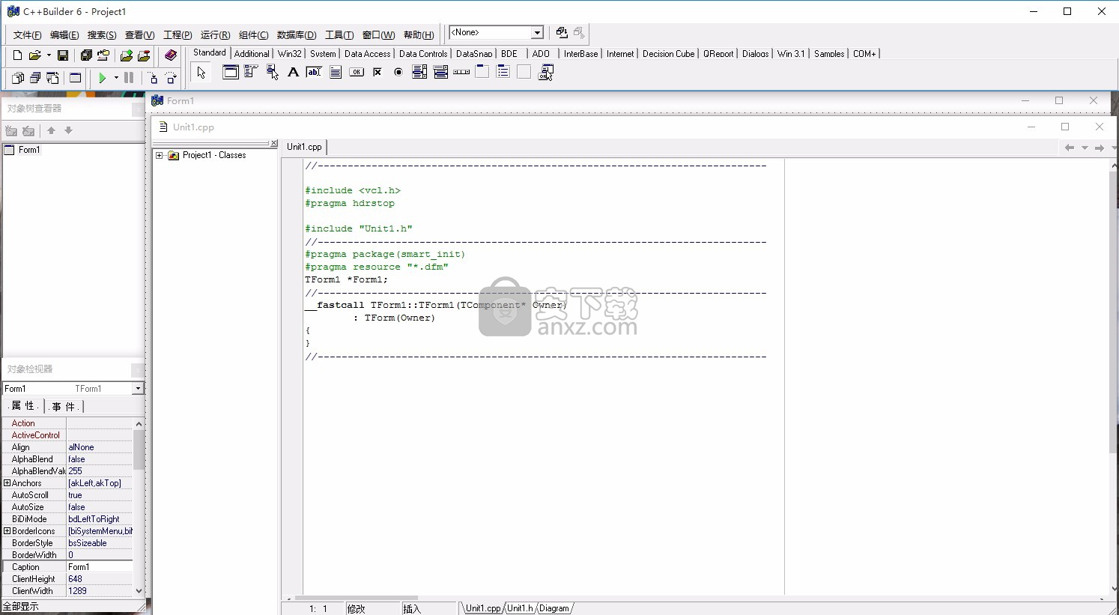Switch to the Data Access palette tab

(x=367, y=54)
